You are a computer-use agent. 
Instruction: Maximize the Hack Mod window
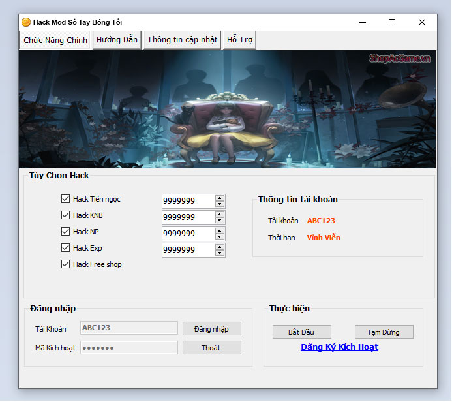tap(392, 22)
